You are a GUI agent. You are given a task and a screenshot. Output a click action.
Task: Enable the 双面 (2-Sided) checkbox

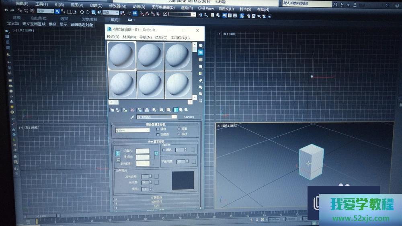pos(179,129)
